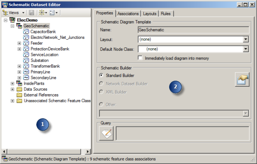This screenshot has width=257, height=164.
Task: Select the External References label
Action: click(x=41, y=95)
